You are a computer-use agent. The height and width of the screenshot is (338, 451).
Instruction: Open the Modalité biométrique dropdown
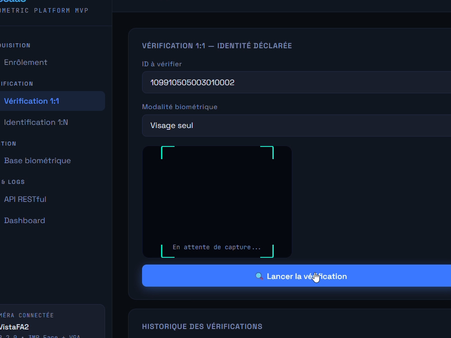tap(297, 125)
